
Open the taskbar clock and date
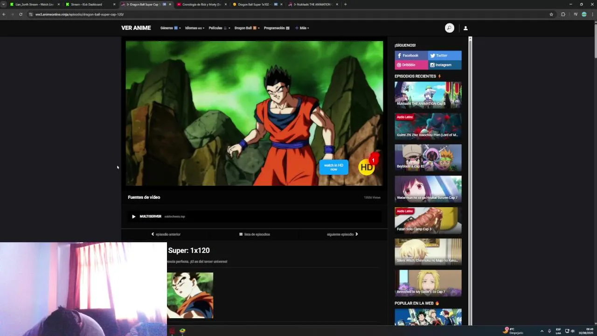click(x=586, y=331)
